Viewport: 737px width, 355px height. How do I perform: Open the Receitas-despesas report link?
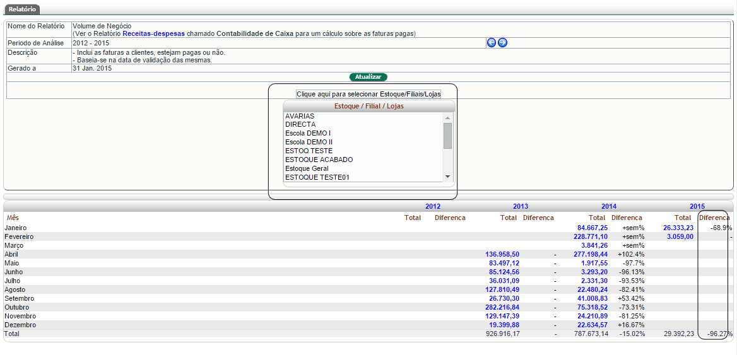(x=154, y=34)
